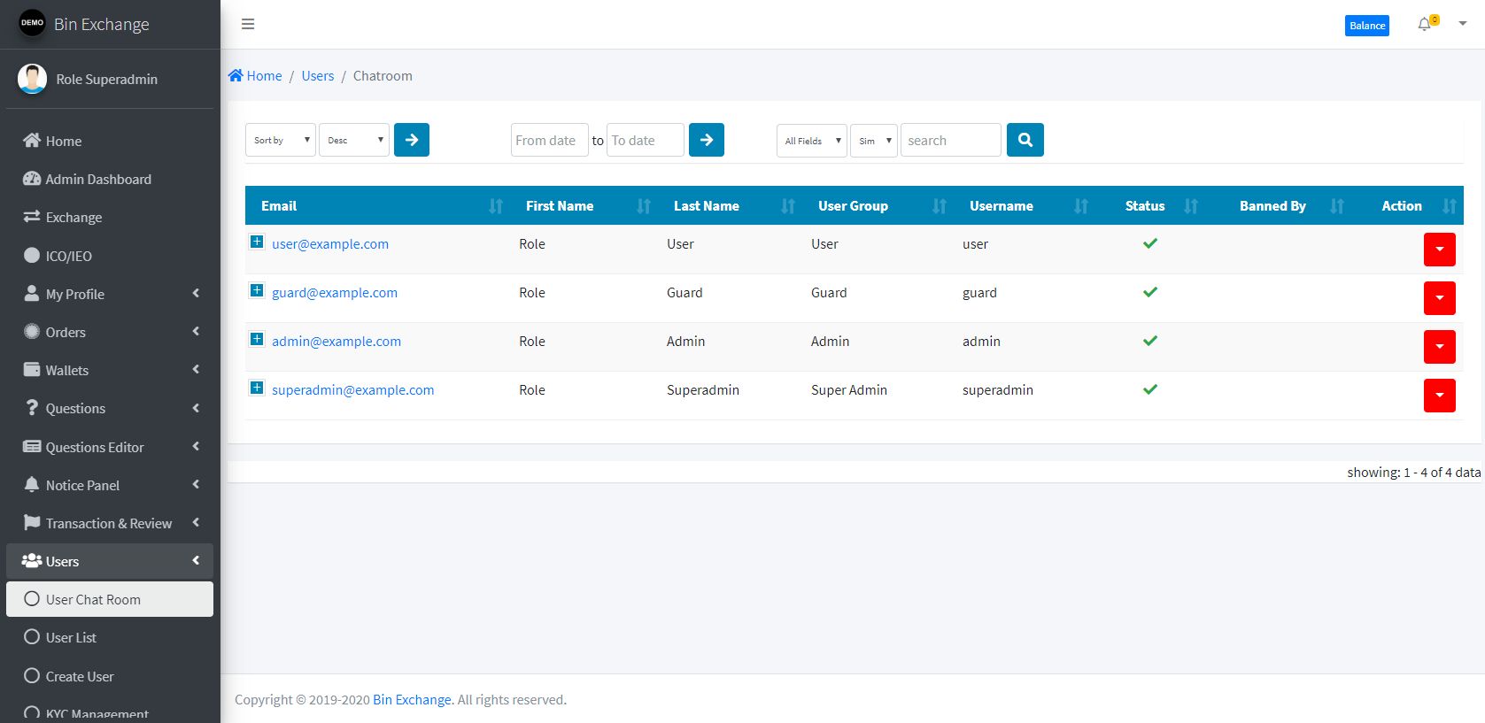
Task: Open the notification bell icon
Action: [x=1425, y=24]
